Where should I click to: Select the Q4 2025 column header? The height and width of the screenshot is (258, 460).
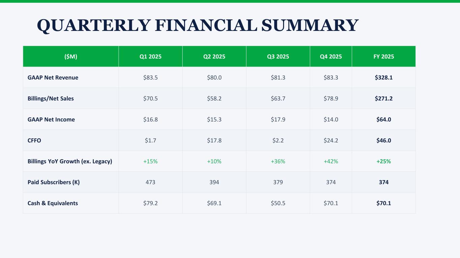331,56
